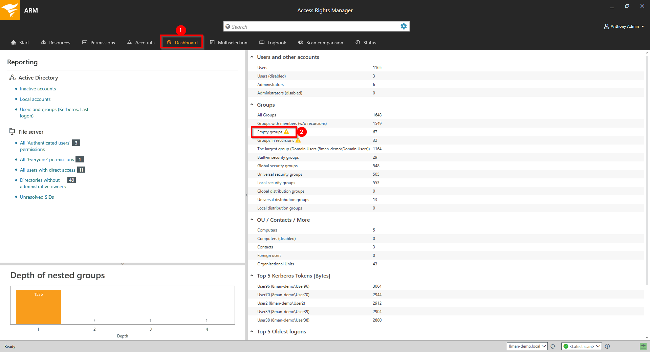Open the Logbook tab
Image resolution: width=650 pixels, height=352 pixels.
pyautogui.click(x=273, y=43)
